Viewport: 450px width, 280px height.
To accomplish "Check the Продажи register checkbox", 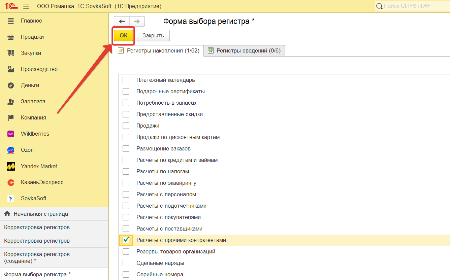I will [126, 126].
